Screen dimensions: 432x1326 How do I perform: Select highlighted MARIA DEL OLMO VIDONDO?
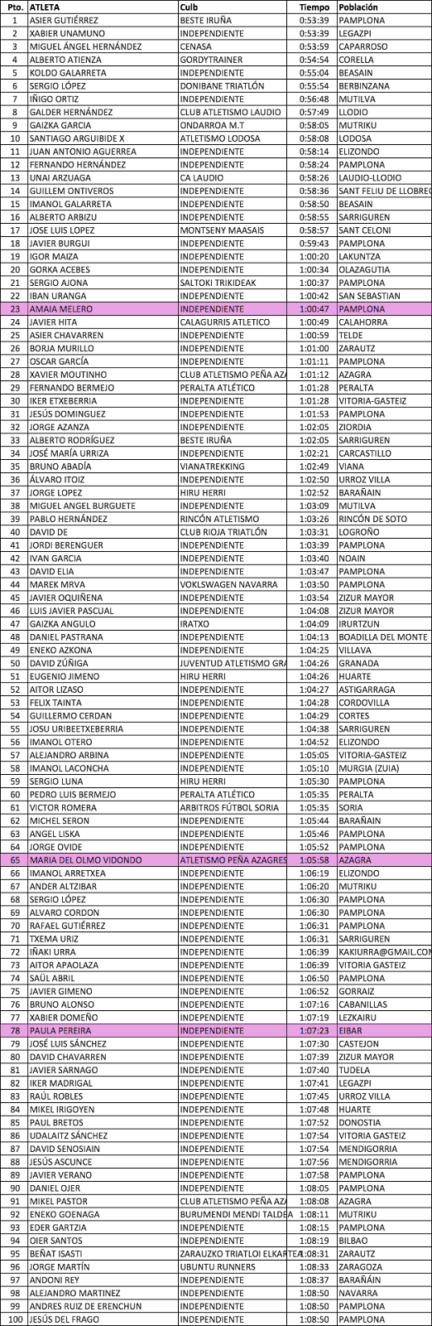coord(85,860)
